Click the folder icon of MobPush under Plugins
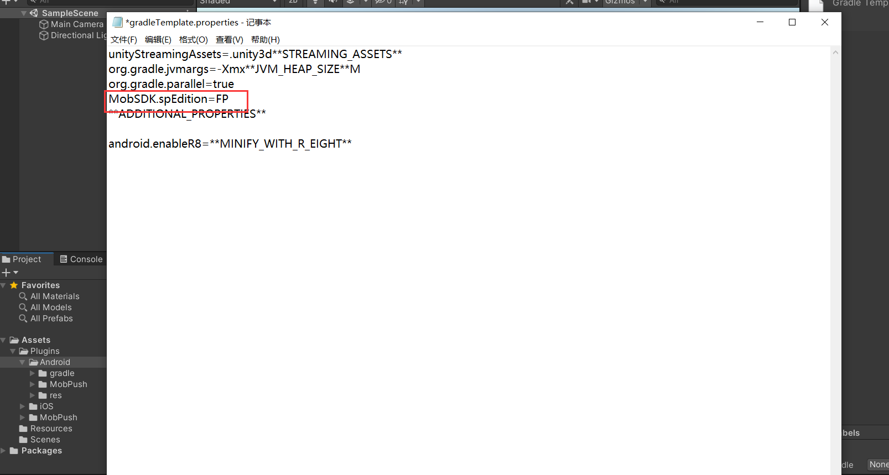 coord(33,417)
